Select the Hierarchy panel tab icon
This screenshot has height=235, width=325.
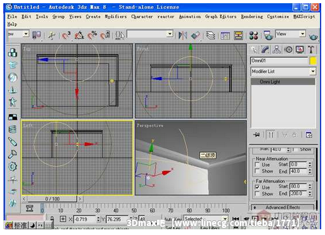pyautogui.click(x=277, y=50)
